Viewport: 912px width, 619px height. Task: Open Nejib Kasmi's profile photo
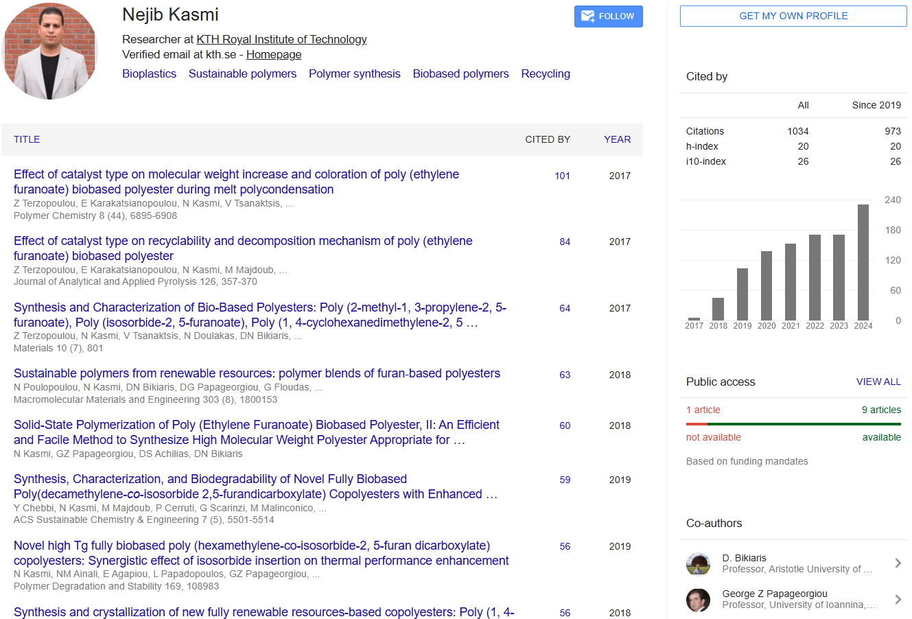click(x=50, y=51)
